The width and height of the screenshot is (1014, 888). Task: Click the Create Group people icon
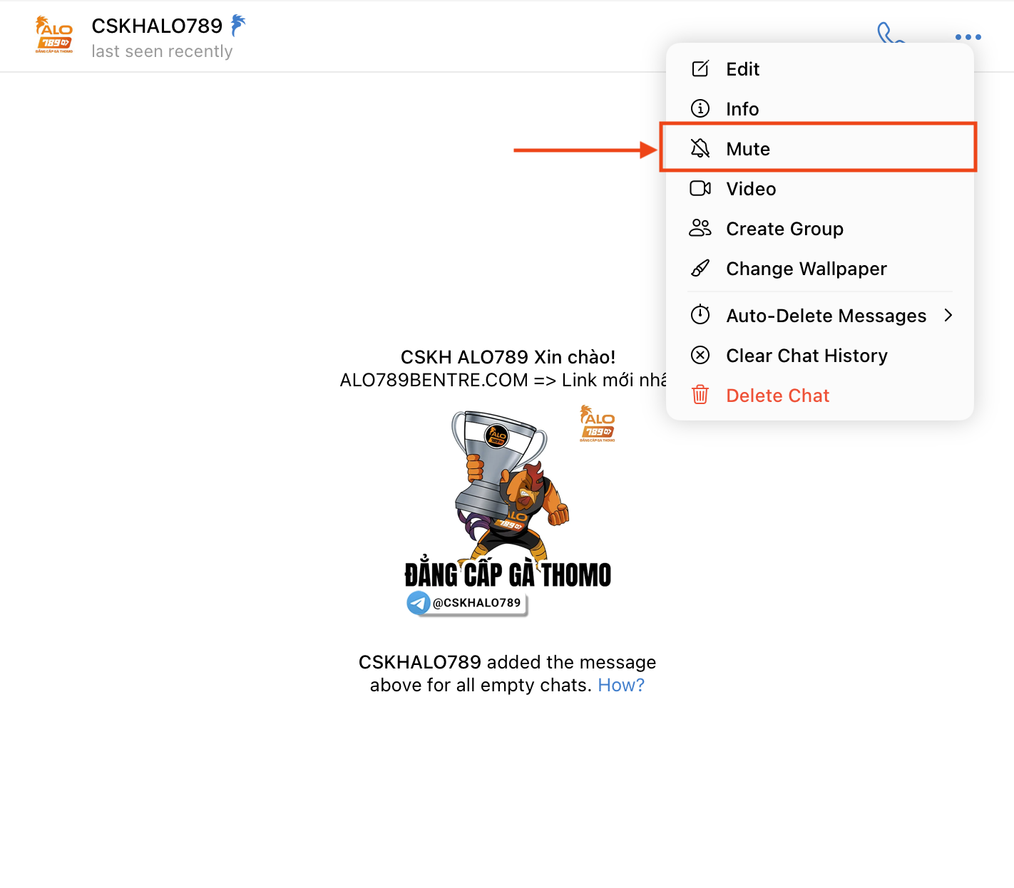pyautogui.click(x=700, y=228)
